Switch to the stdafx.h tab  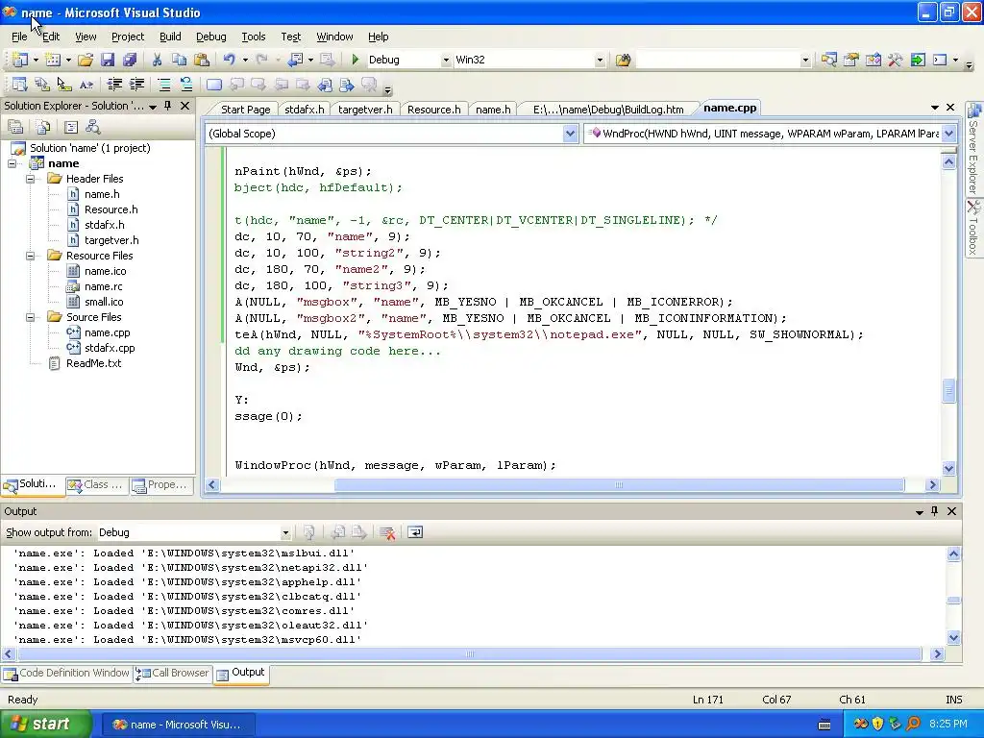305,110
